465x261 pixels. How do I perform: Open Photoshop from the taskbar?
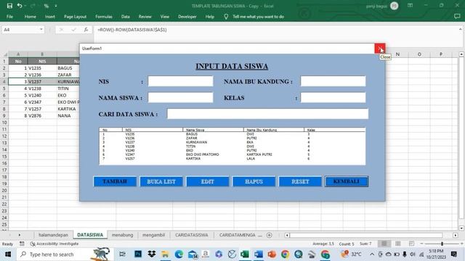pos(138,254)
